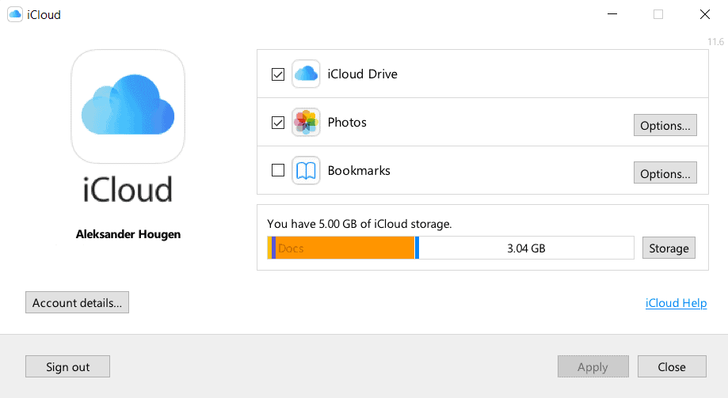Click the Aleksander Hougen account name

point(128,234)
